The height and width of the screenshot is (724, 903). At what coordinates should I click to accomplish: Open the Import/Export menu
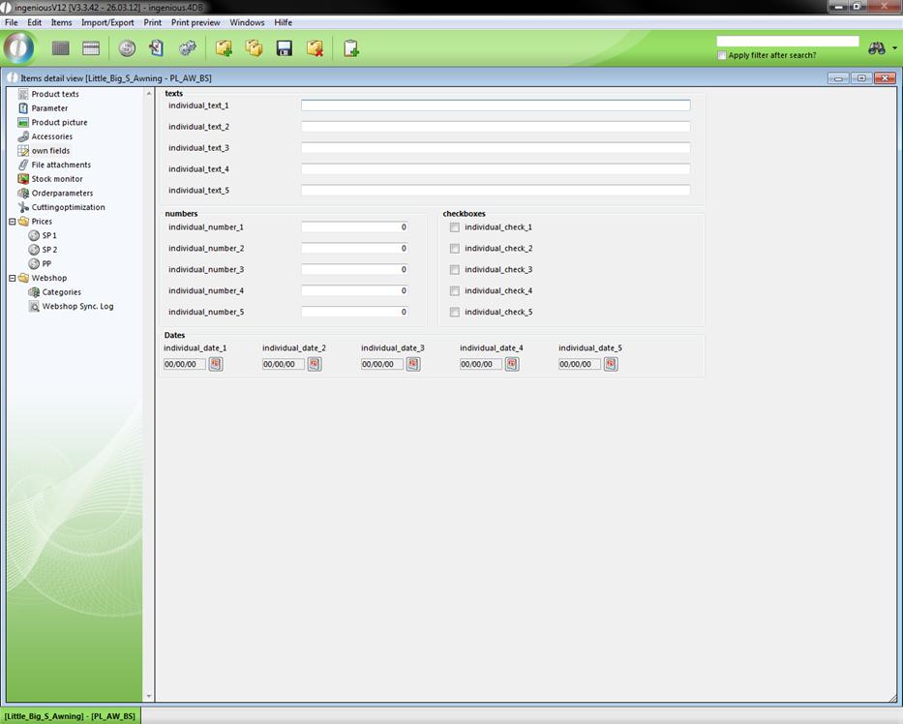(107, 22)
